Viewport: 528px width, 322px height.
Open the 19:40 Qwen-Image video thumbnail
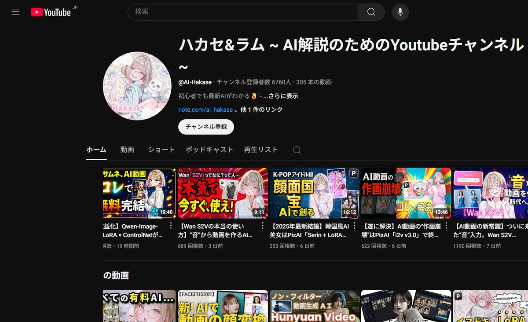click(139, 193)
